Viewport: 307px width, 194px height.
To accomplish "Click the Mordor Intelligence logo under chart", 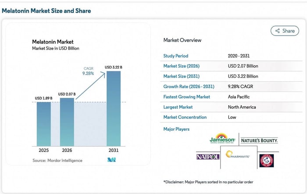I will coord(111,160).
